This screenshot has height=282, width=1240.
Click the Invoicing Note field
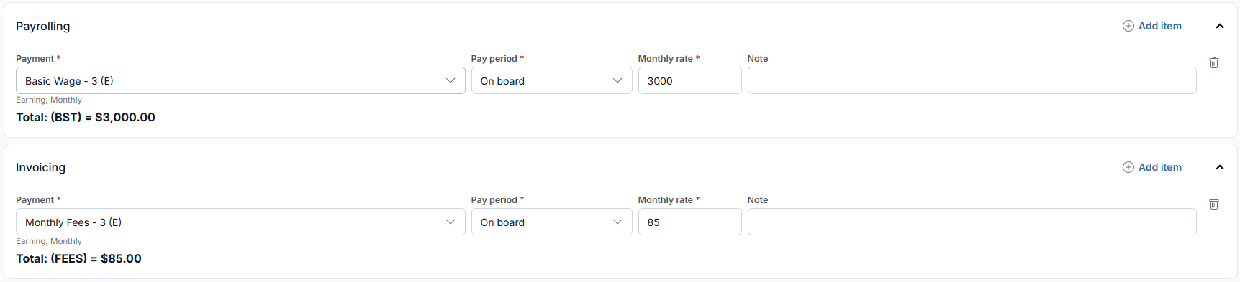point(972,222)
